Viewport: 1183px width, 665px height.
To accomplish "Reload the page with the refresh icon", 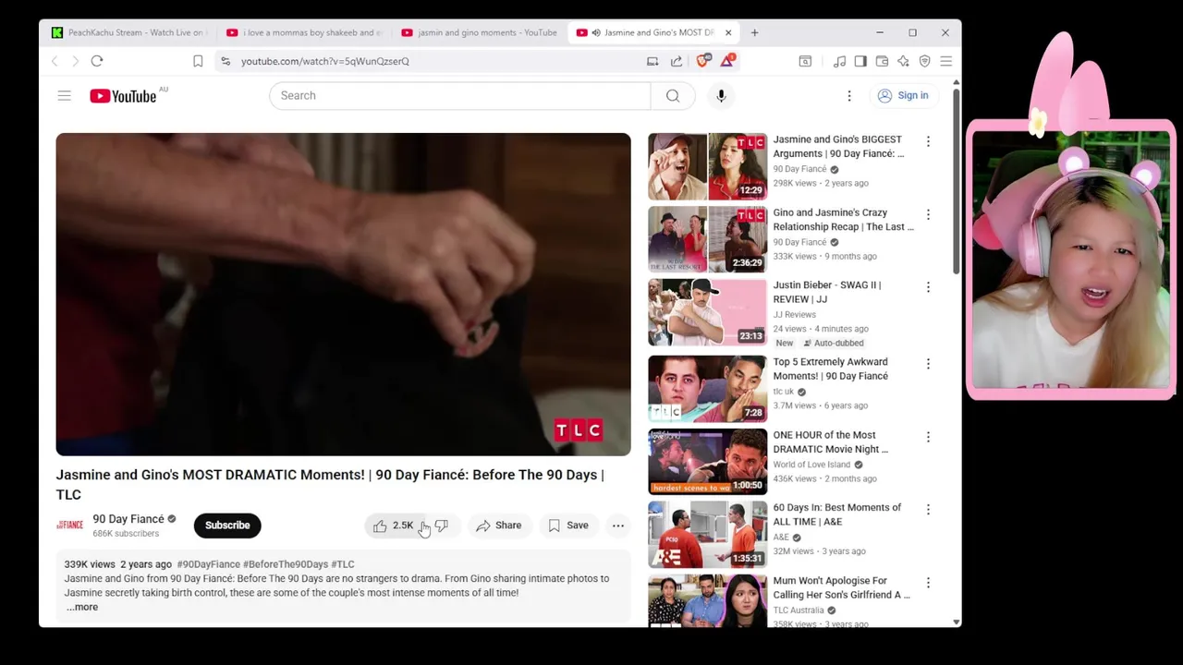I will pyautogui.click(x=97, y=61).
